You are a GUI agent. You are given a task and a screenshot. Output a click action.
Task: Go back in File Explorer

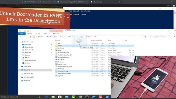point(20,37)
